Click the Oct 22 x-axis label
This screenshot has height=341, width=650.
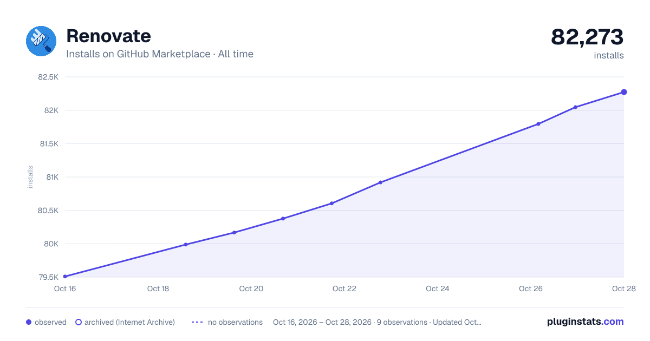click(344, 288)
